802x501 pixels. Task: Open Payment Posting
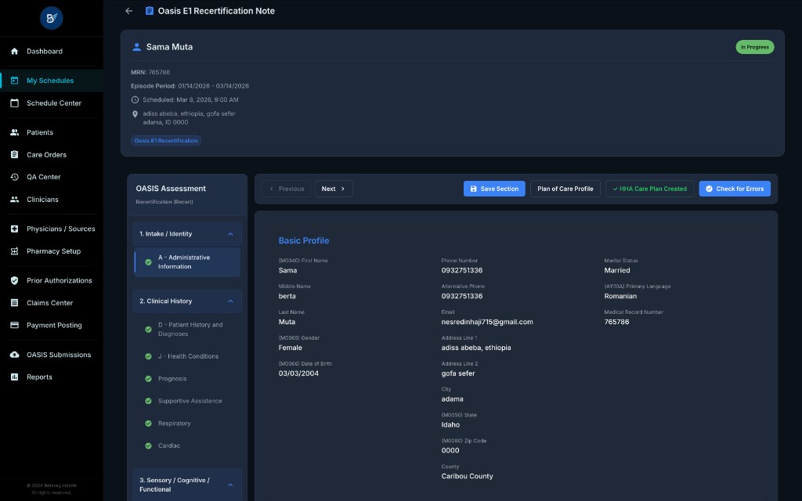52,325
